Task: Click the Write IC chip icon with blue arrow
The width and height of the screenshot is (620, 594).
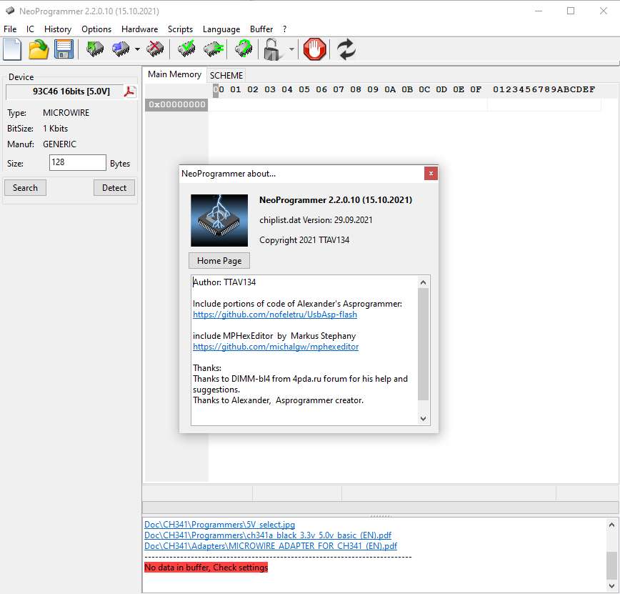Action: [x=121, y=49]
